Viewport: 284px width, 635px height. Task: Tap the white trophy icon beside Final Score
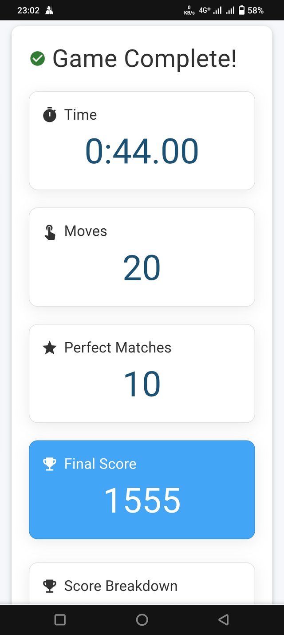[50, 464]
